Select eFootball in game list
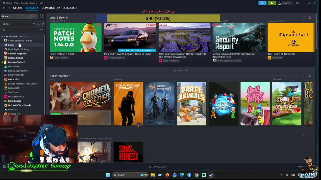This screenshot has height=180, width=321. (14, 79)
